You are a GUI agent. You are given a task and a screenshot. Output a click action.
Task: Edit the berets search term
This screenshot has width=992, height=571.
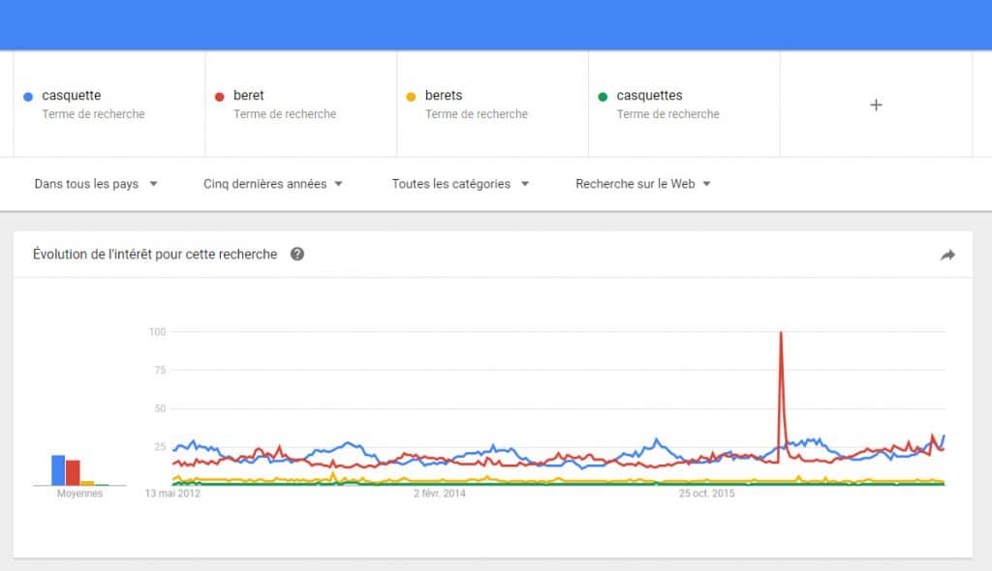444,96
